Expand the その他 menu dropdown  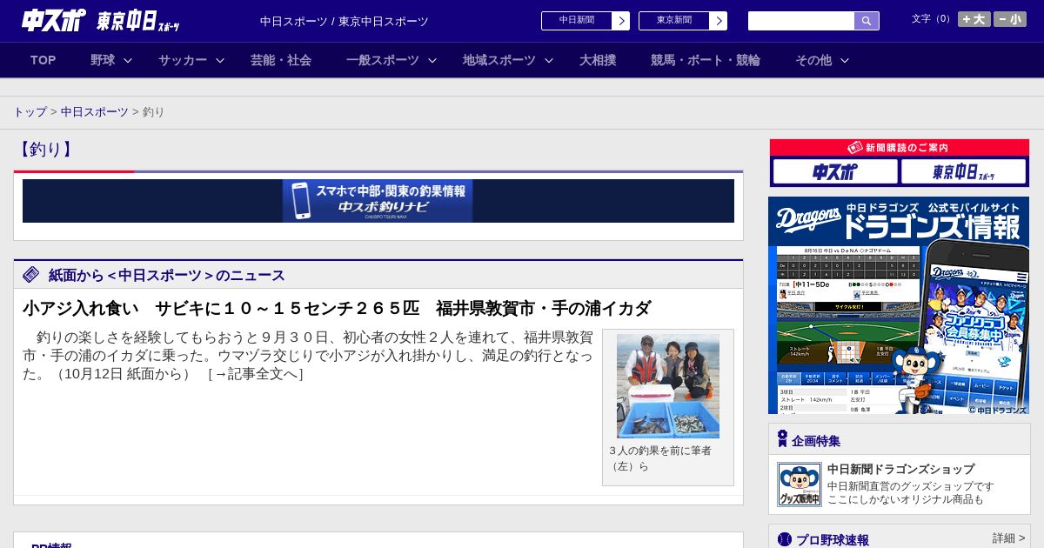tap(844, 61)
